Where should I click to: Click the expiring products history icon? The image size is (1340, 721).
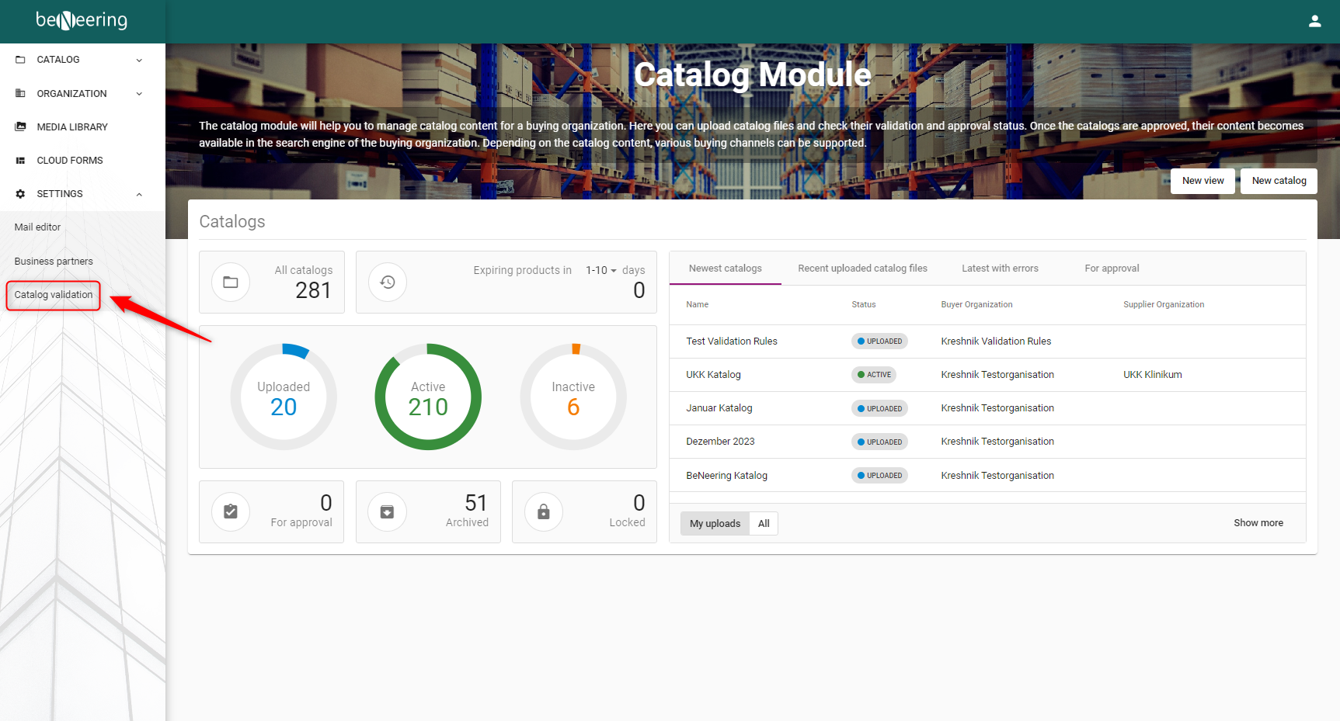point(388,282)
